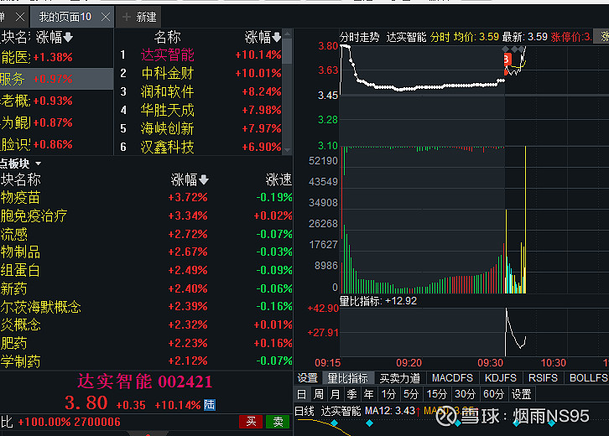The width and height of the screenshot is (609, 436).
Task: Open 流感 hot sector row
Action: click(x=146, y=234)
